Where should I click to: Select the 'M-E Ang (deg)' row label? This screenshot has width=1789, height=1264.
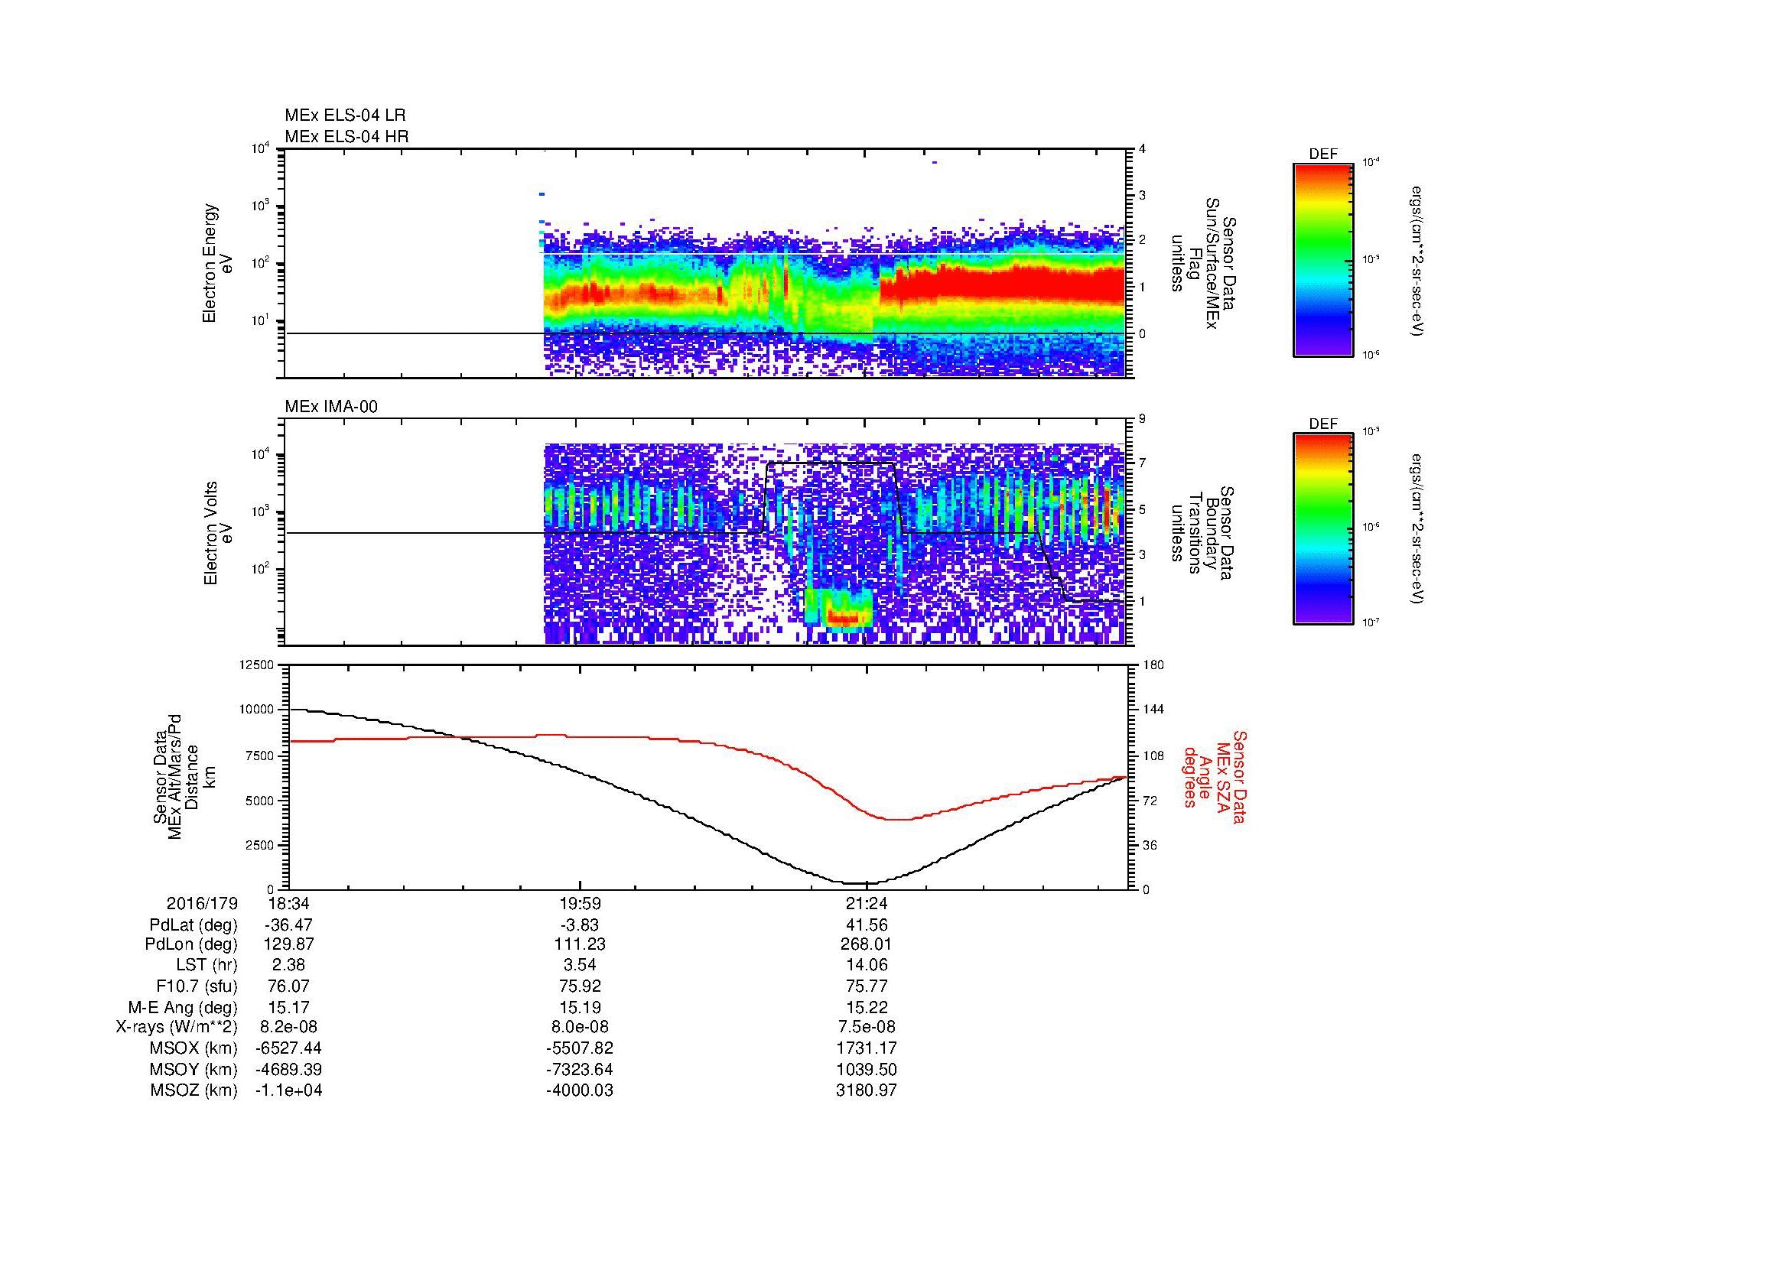(182, 1008)
